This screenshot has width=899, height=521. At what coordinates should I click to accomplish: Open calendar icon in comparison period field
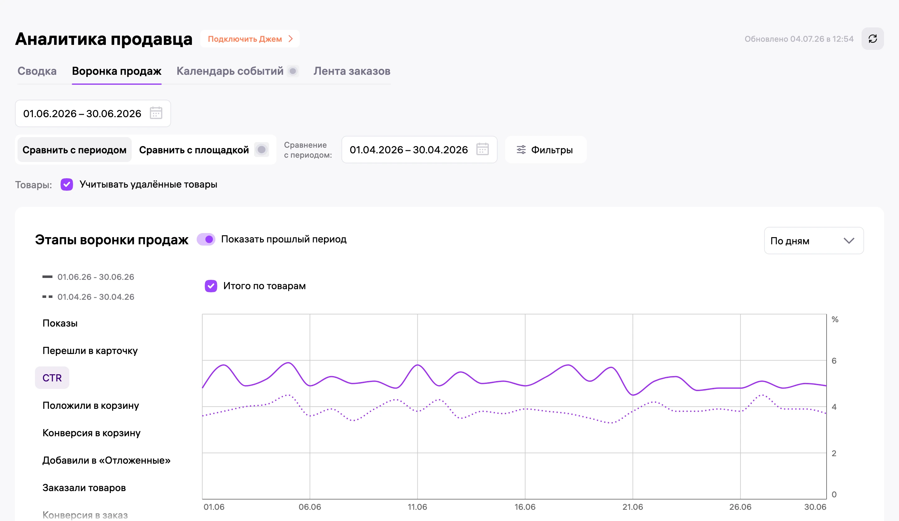click(x=482, y=150)
